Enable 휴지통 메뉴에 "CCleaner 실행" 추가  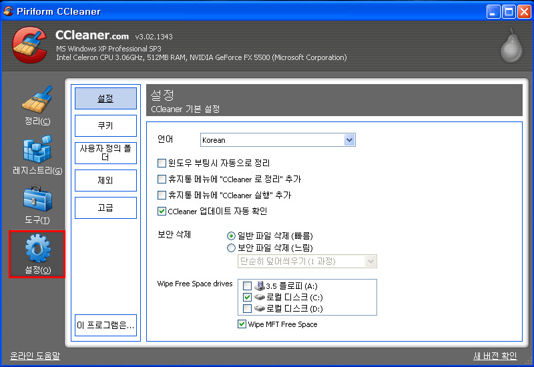tap(162, 195)
